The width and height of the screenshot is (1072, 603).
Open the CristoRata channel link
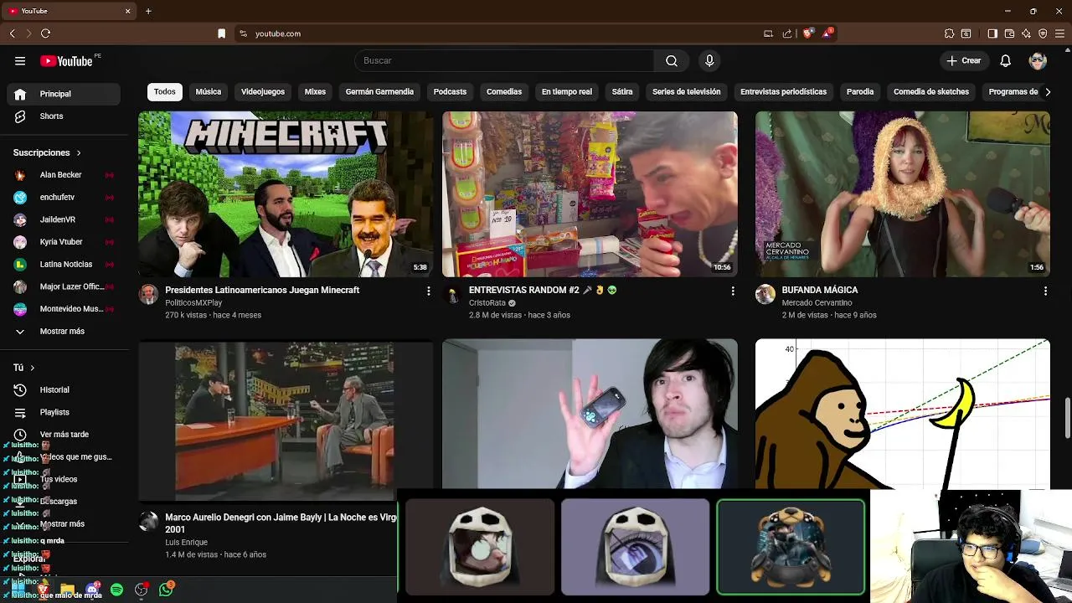487,303
